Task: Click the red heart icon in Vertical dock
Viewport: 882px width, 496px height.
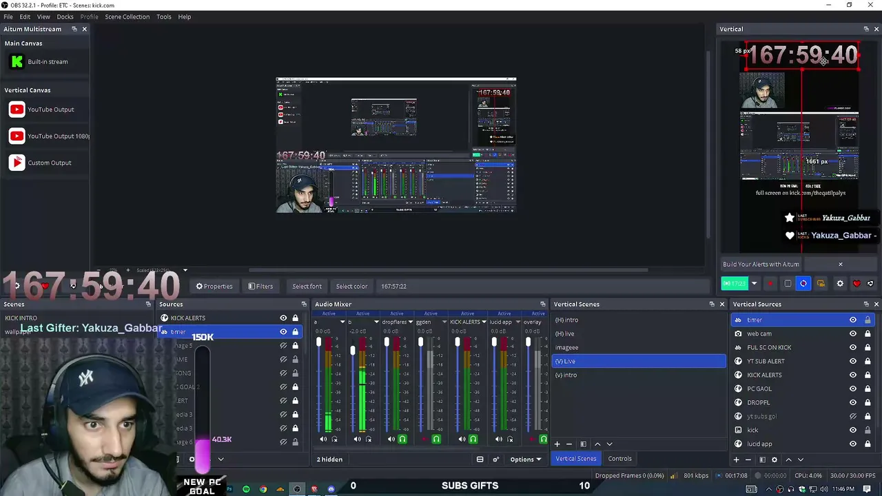Action: tap(857, 284)
